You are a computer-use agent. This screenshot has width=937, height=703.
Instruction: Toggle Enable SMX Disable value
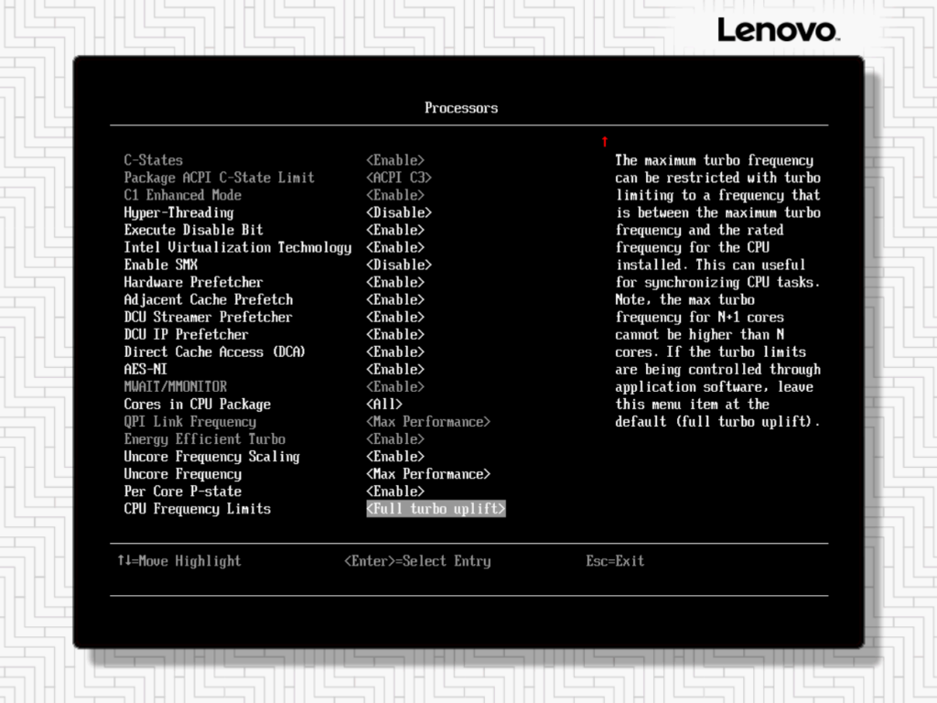click(x=399, y=265)
